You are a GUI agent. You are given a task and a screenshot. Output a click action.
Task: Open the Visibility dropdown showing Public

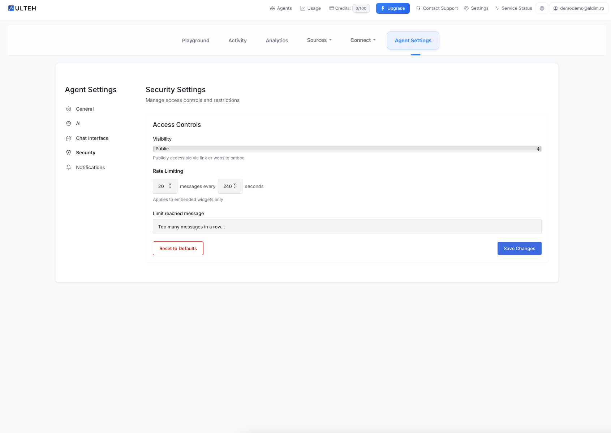[x=347, y=149]
